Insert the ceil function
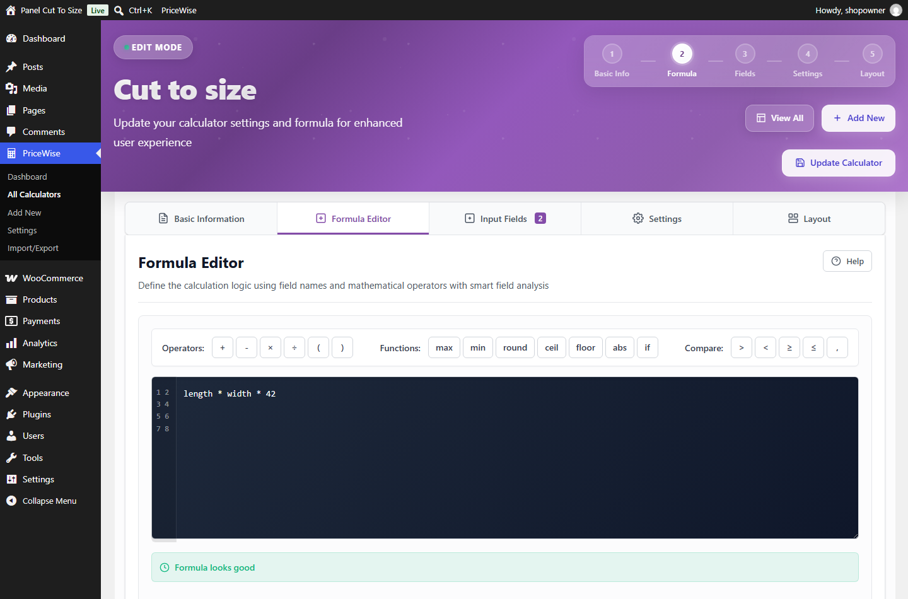 point(552,347)
